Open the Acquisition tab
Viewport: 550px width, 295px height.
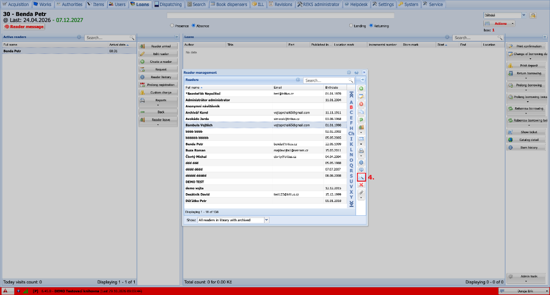click(16, 4)
